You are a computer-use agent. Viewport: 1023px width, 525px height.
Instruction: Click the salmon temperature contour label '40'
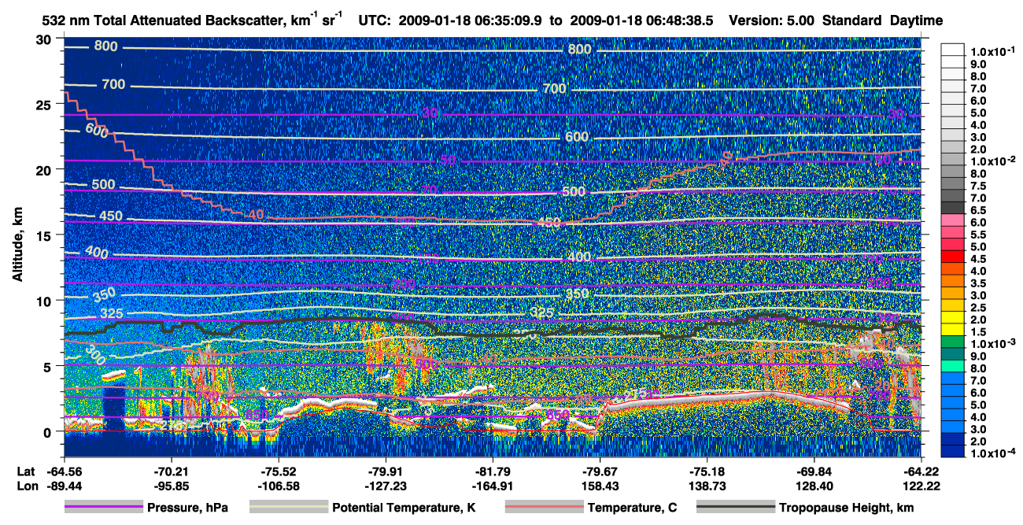pos(256,214)
